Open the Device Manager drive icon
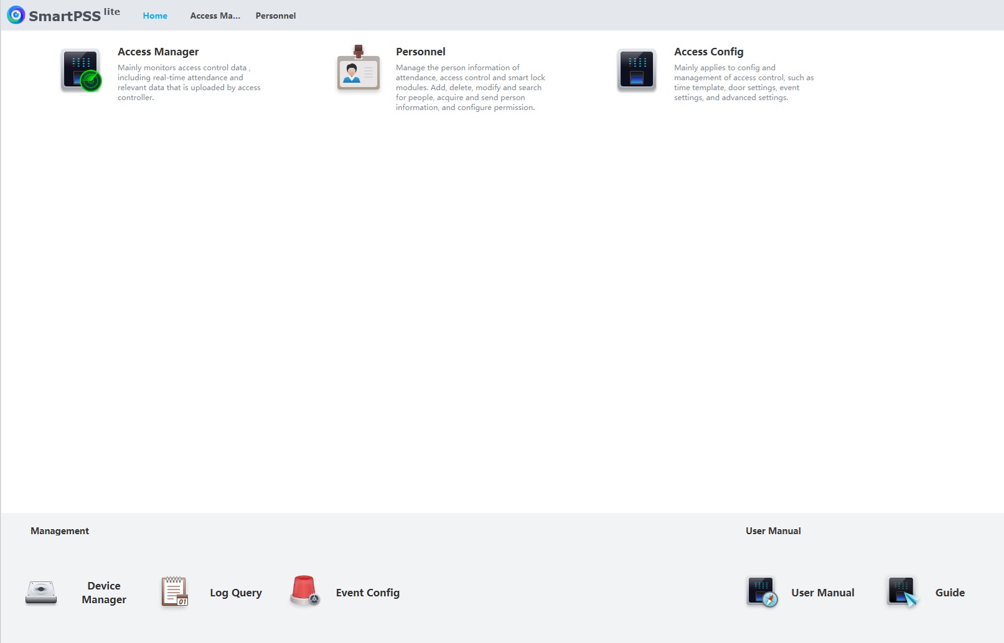1004x643 pixels. pos(41,593)
